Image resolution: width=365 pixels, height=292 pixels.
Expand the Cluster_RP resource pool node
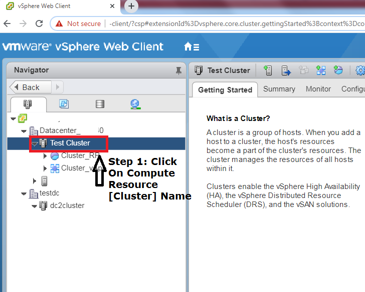(x=45, y=156)
